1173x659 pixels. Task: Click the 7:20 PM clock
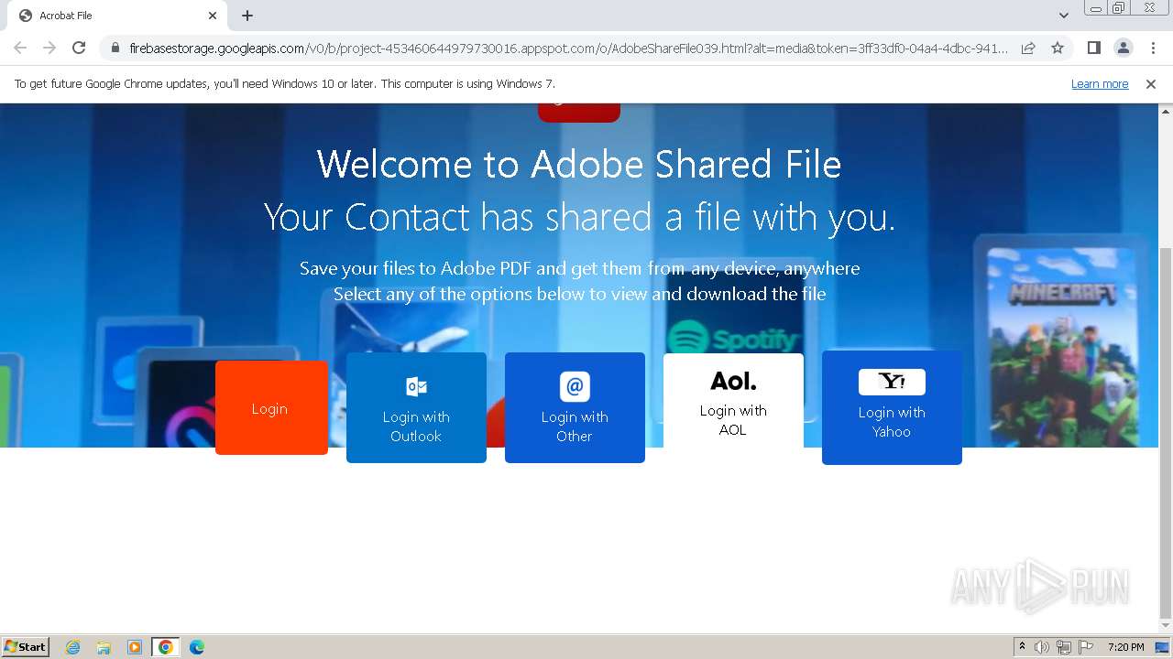[1125, 647]
